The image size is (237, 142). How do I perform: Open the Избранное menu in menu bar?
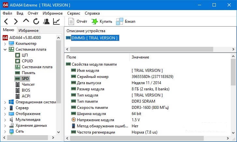[x=52, y=13]
